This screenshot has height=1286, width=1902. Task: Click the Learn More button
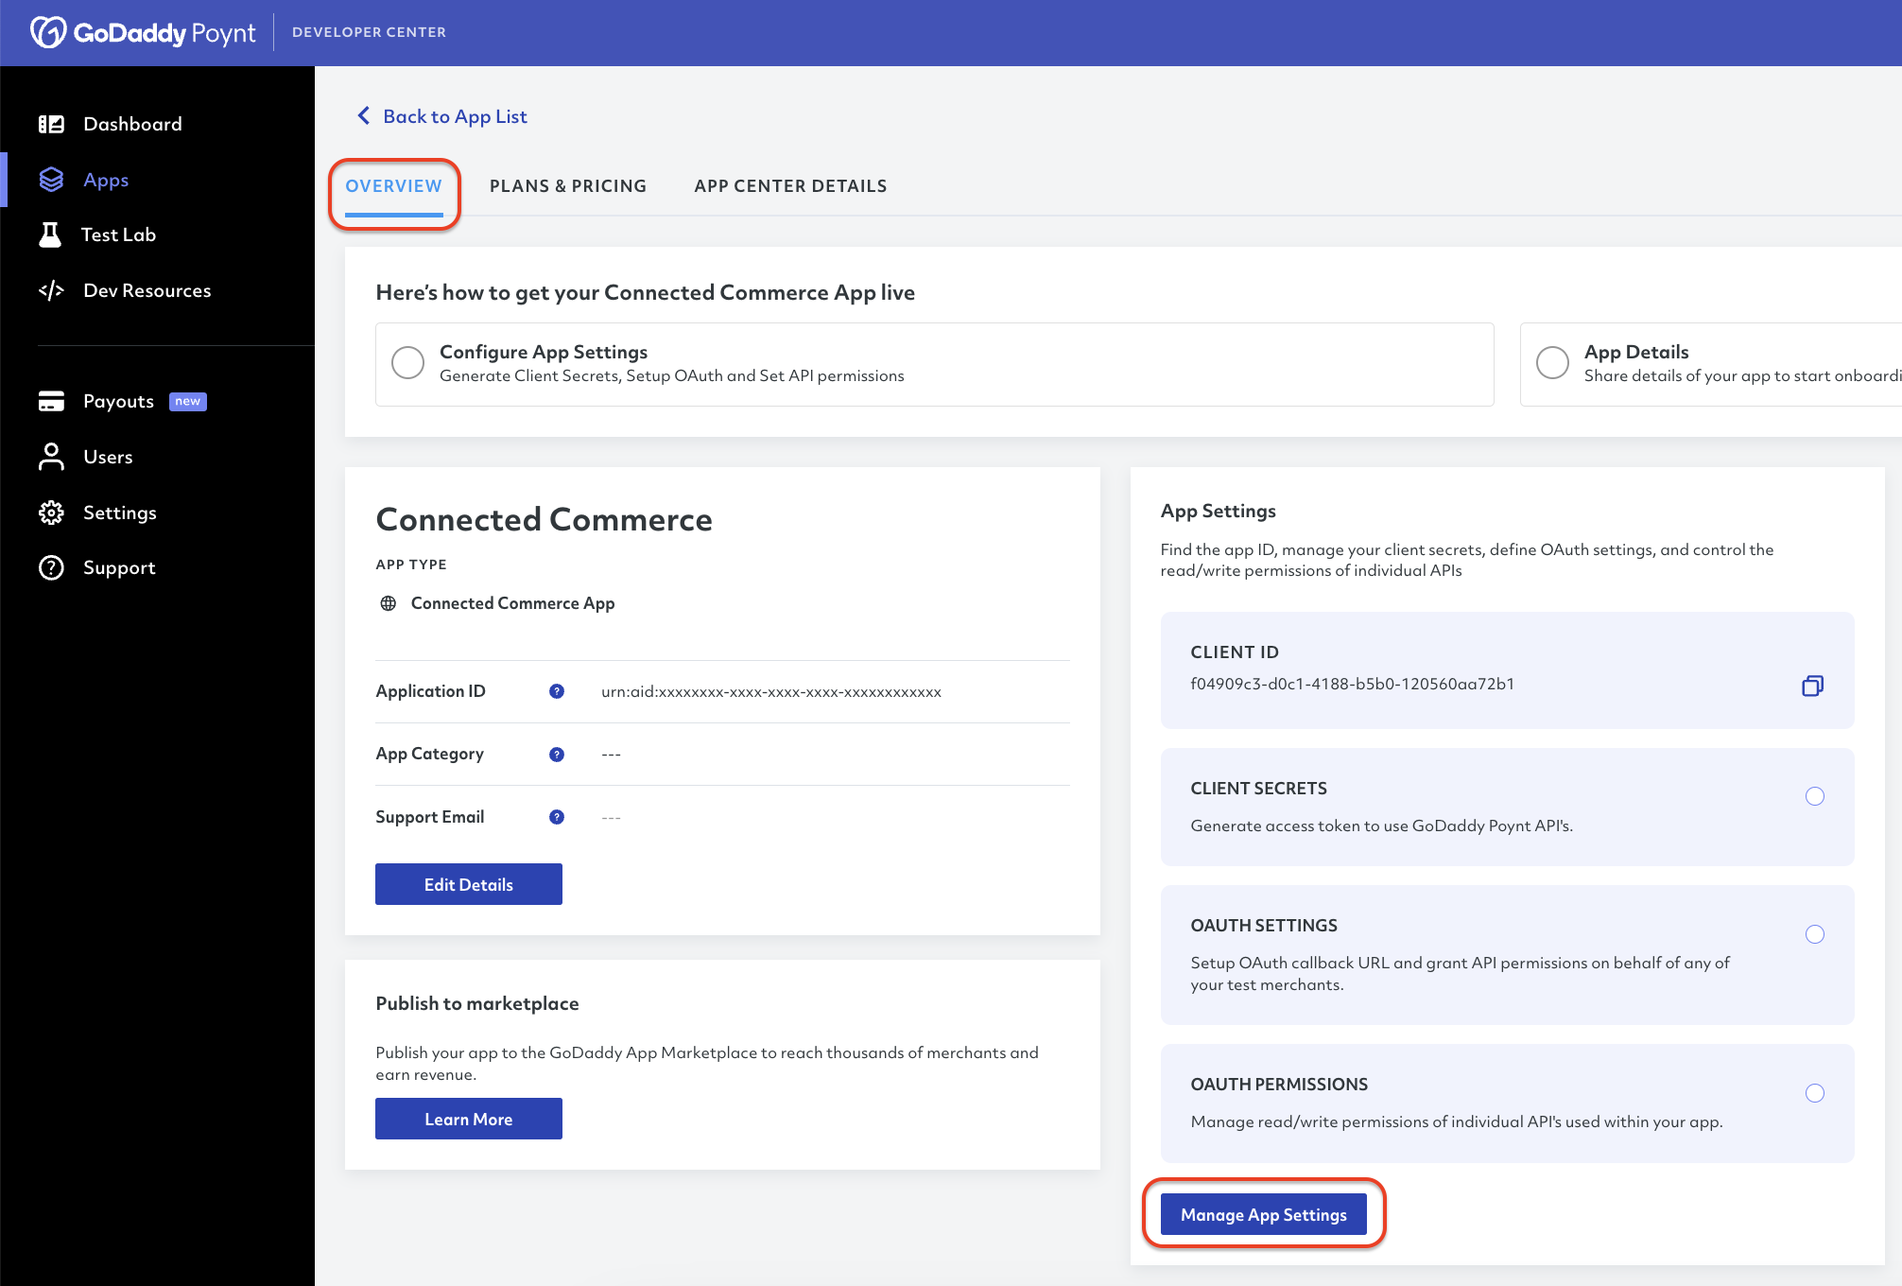468,1118
